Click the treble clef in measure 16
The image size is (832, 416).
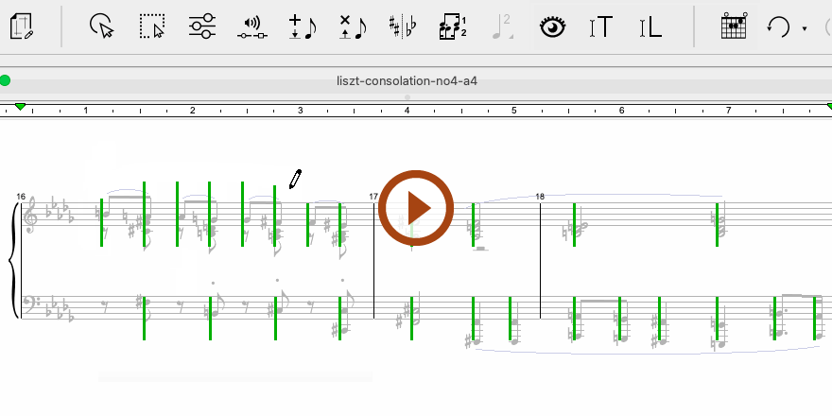tap(32, 216)
